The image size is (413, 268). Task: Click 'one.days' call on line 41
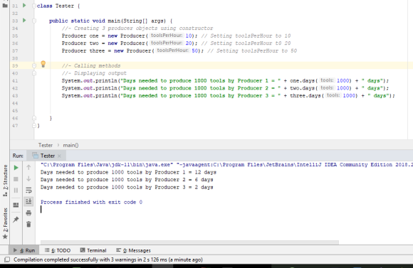click(302, 81)
